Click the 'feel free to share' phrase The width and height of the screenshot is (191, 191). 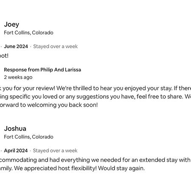click(160, 97)
